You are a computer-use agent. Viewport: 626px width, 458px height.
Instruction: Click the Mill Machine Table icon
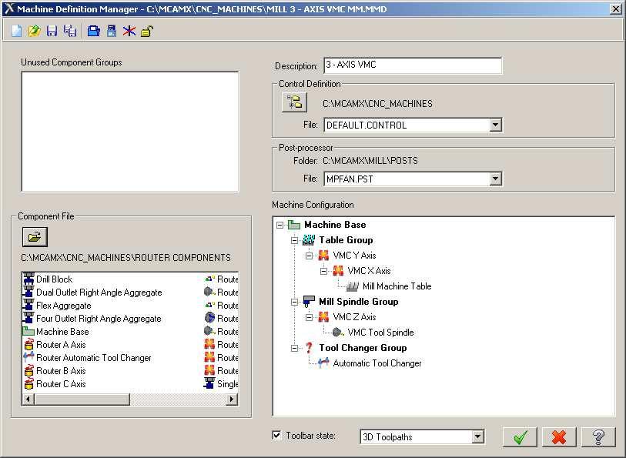click(353, 286)
